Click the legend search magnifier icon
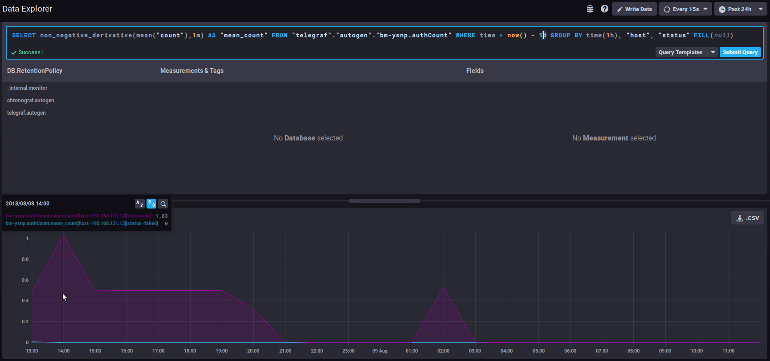 163,204
